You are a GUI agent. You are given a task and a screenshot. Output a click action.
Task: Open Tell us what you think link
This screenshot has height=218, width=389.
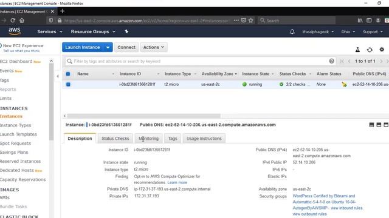pos(21,51)
